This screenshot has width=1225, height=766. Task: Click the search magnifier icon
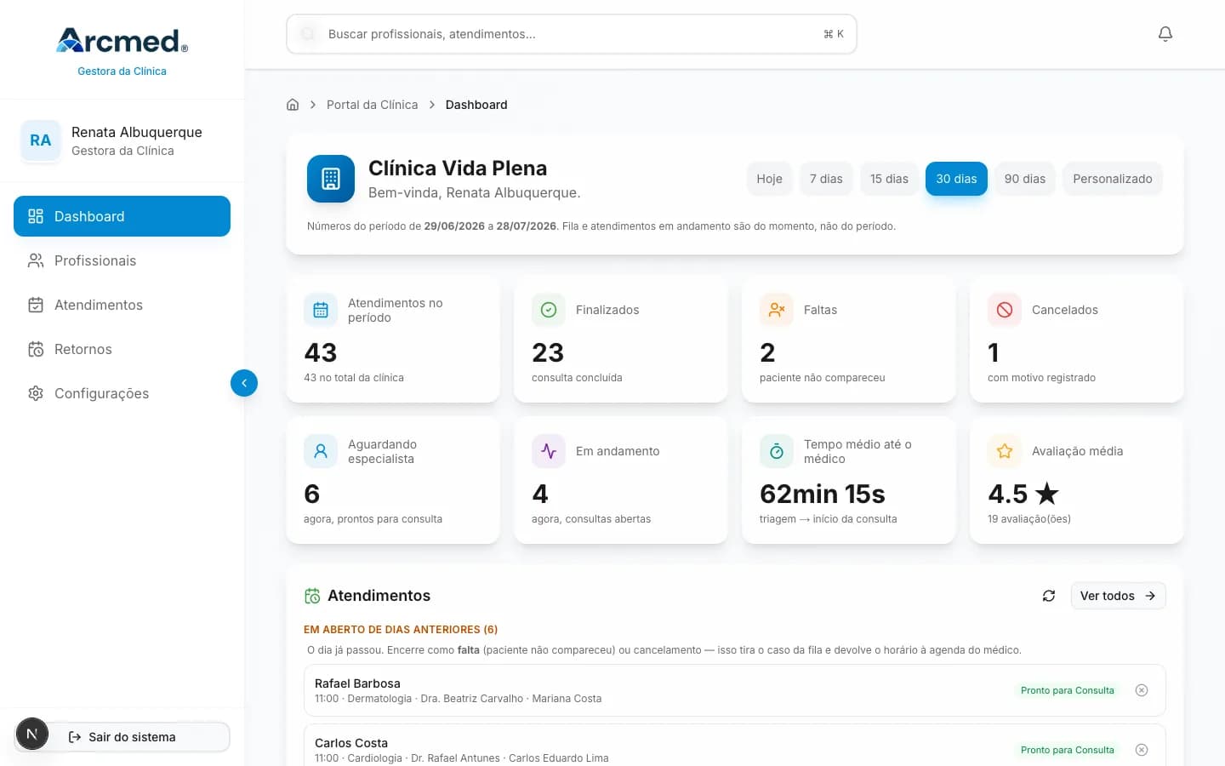(x=308, y=34)
